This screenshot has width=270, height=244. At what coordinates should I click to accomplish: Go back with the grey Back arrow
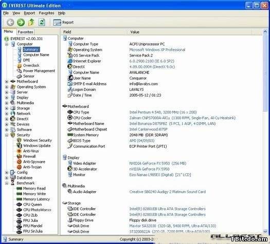coord(10,23)
